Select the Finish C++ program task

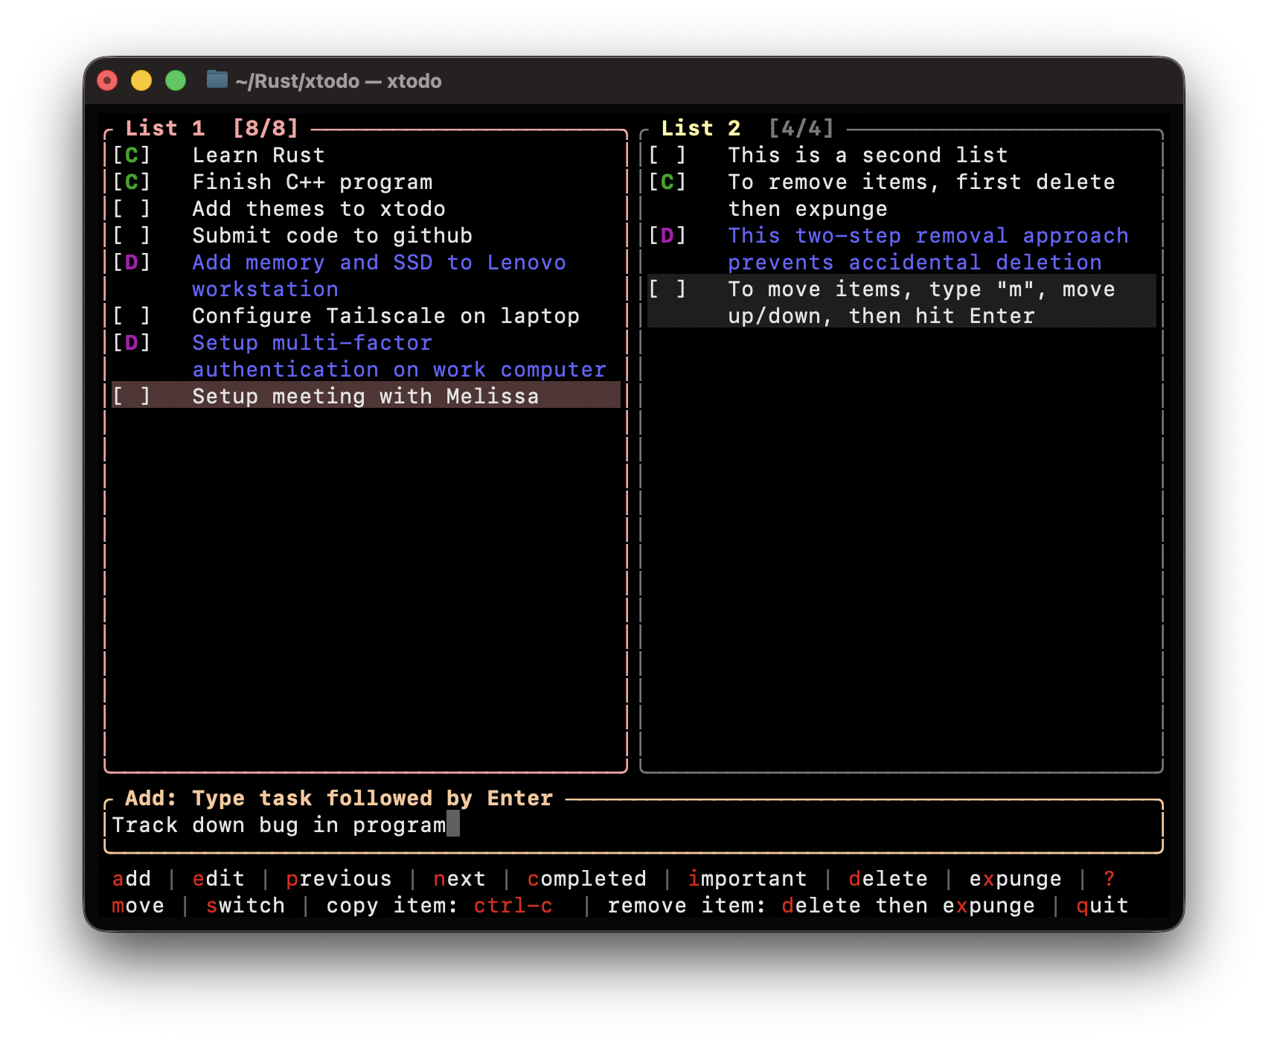pos(313,182)
